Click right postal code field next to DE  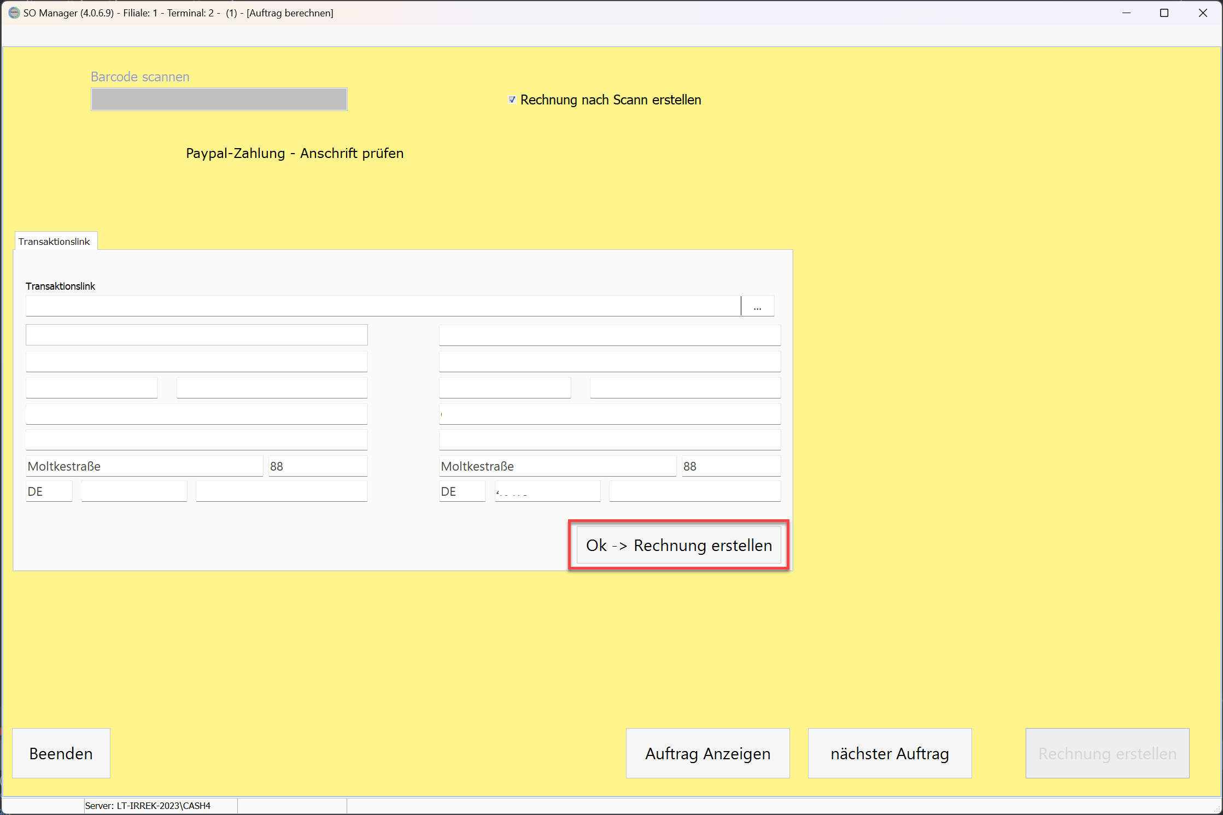(x=547, y=491)
